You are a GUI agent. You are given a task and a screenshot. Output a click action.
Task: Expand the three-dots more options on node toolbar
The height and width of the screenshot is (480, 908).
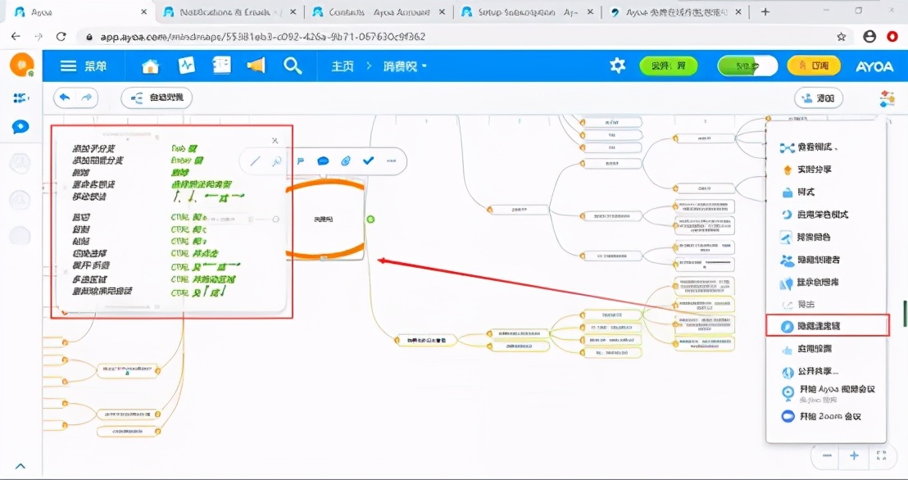click(x=392, y=161)
